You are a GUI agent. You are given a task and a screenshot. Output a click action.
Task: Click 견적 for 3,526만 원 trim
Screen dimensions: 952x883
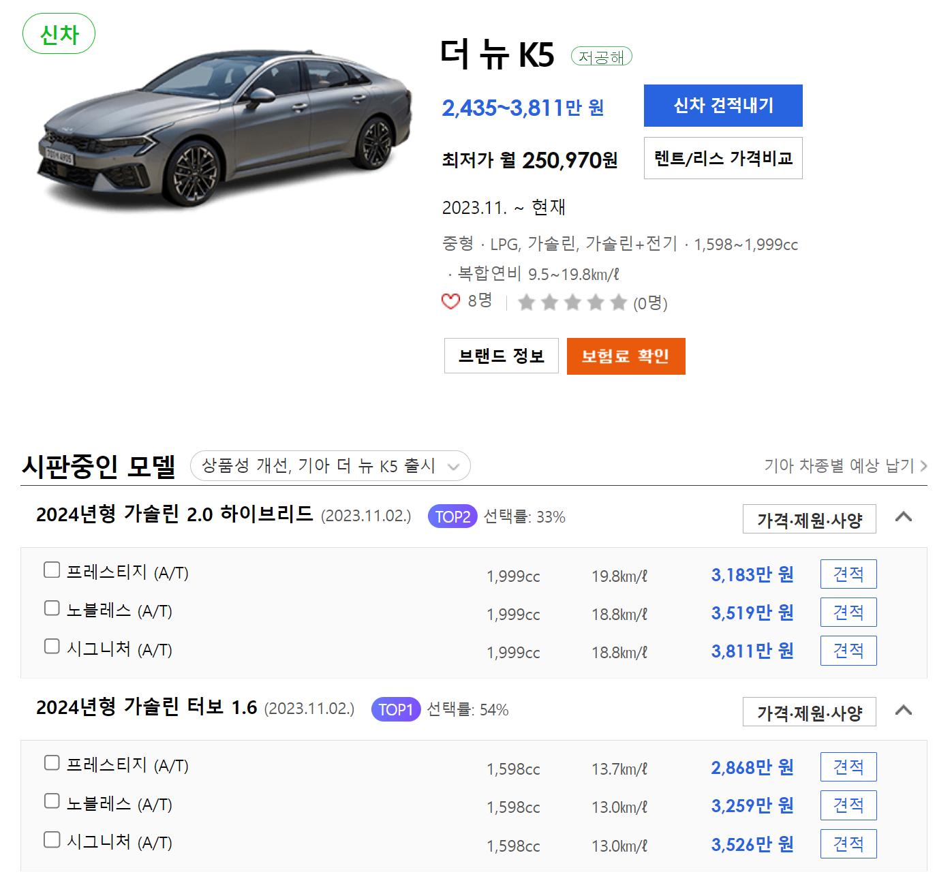848,843
